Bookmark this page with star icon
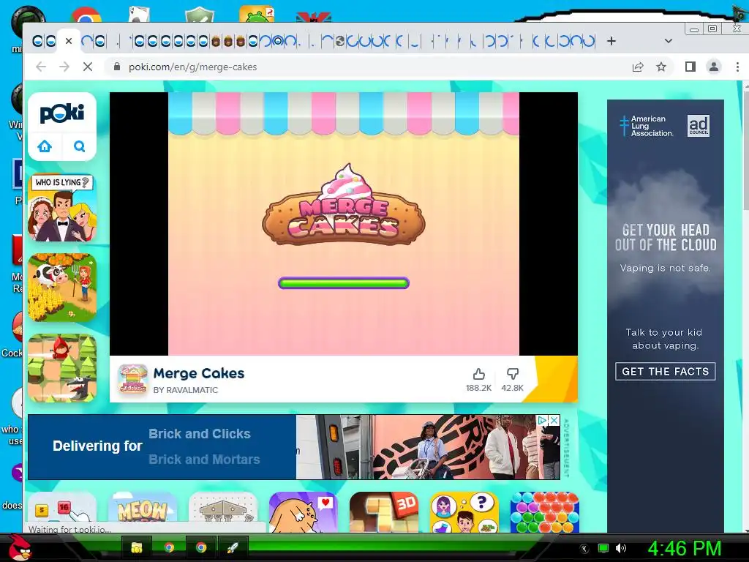The image size is (749, 562). pos(661,67)
